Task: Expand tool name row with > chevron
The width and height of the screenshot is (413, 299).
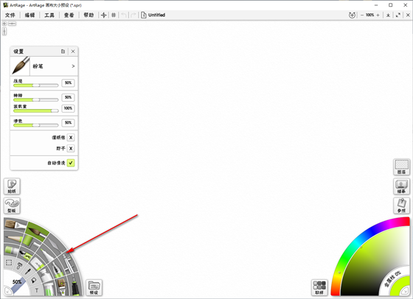Action: (73, 66)
